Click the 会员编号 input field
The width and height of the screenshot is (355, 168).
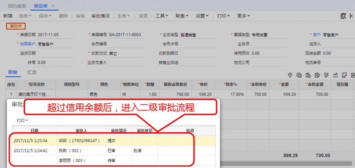coord(126,44)
